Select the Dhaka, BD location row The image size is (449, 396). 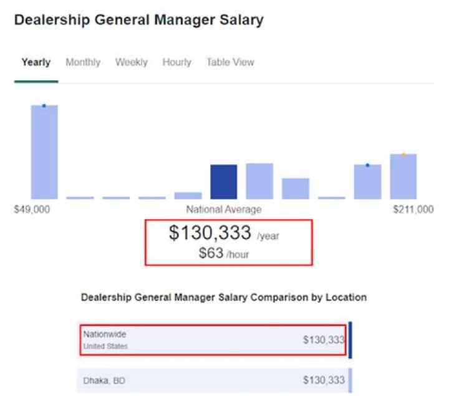[214, 380]
